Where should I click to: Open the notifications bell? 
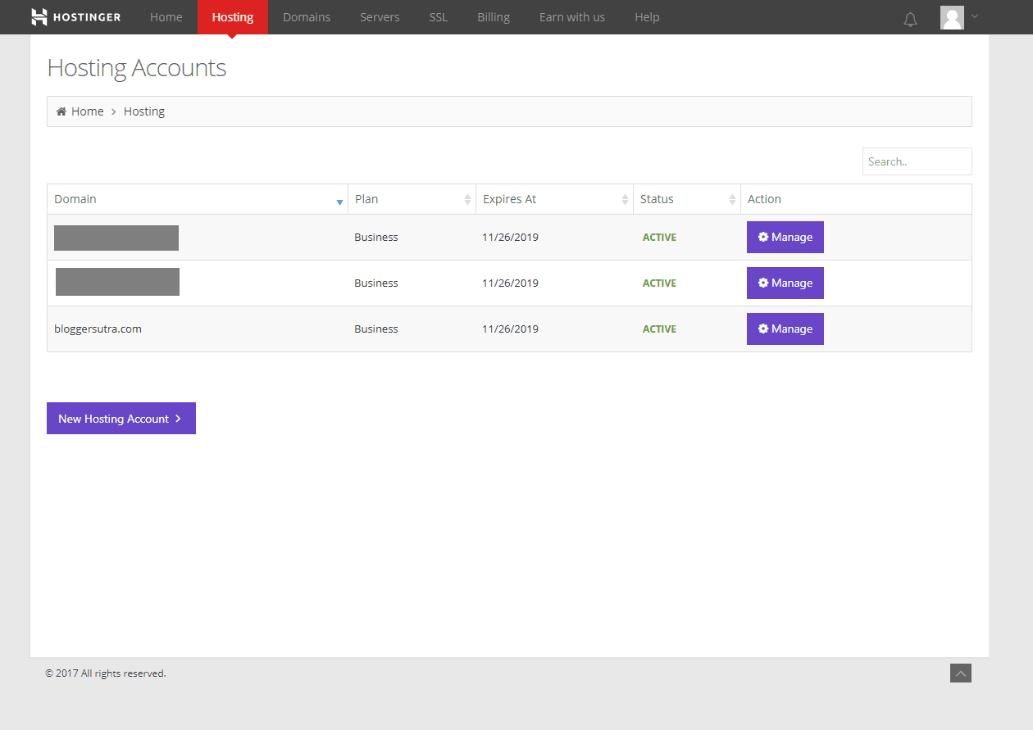click(x=910, y=19)
